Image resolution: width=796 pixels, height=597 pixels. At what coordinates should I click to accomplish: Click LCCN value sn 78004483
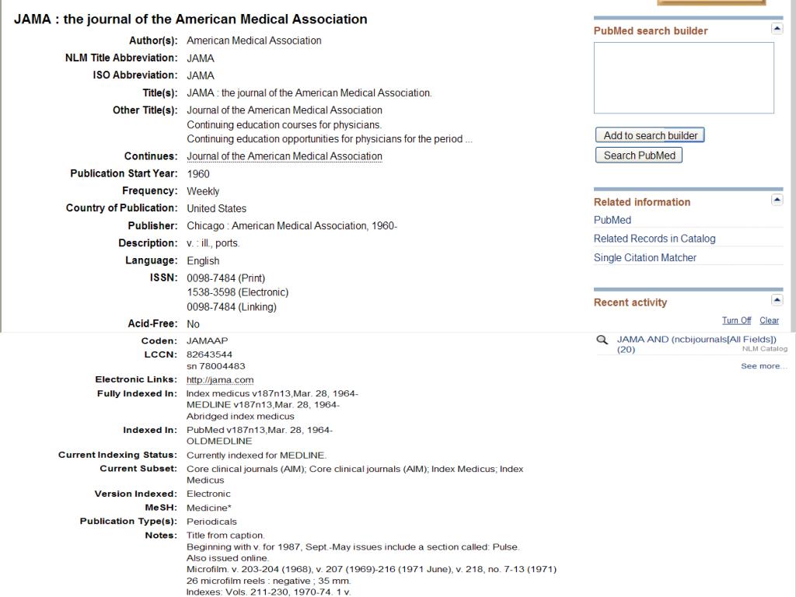216,366
